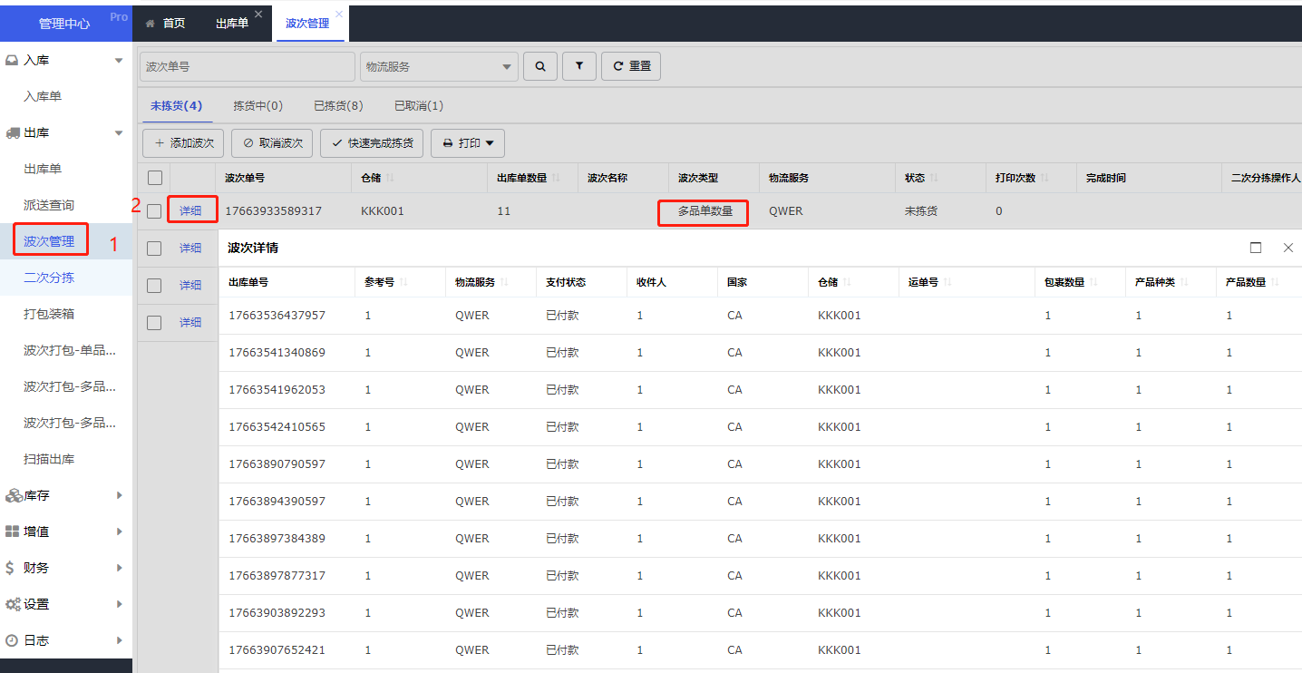The image size is (1302, 673).
Task: Open 打包装箱 in the sidebar
Action: coord(49,314)
